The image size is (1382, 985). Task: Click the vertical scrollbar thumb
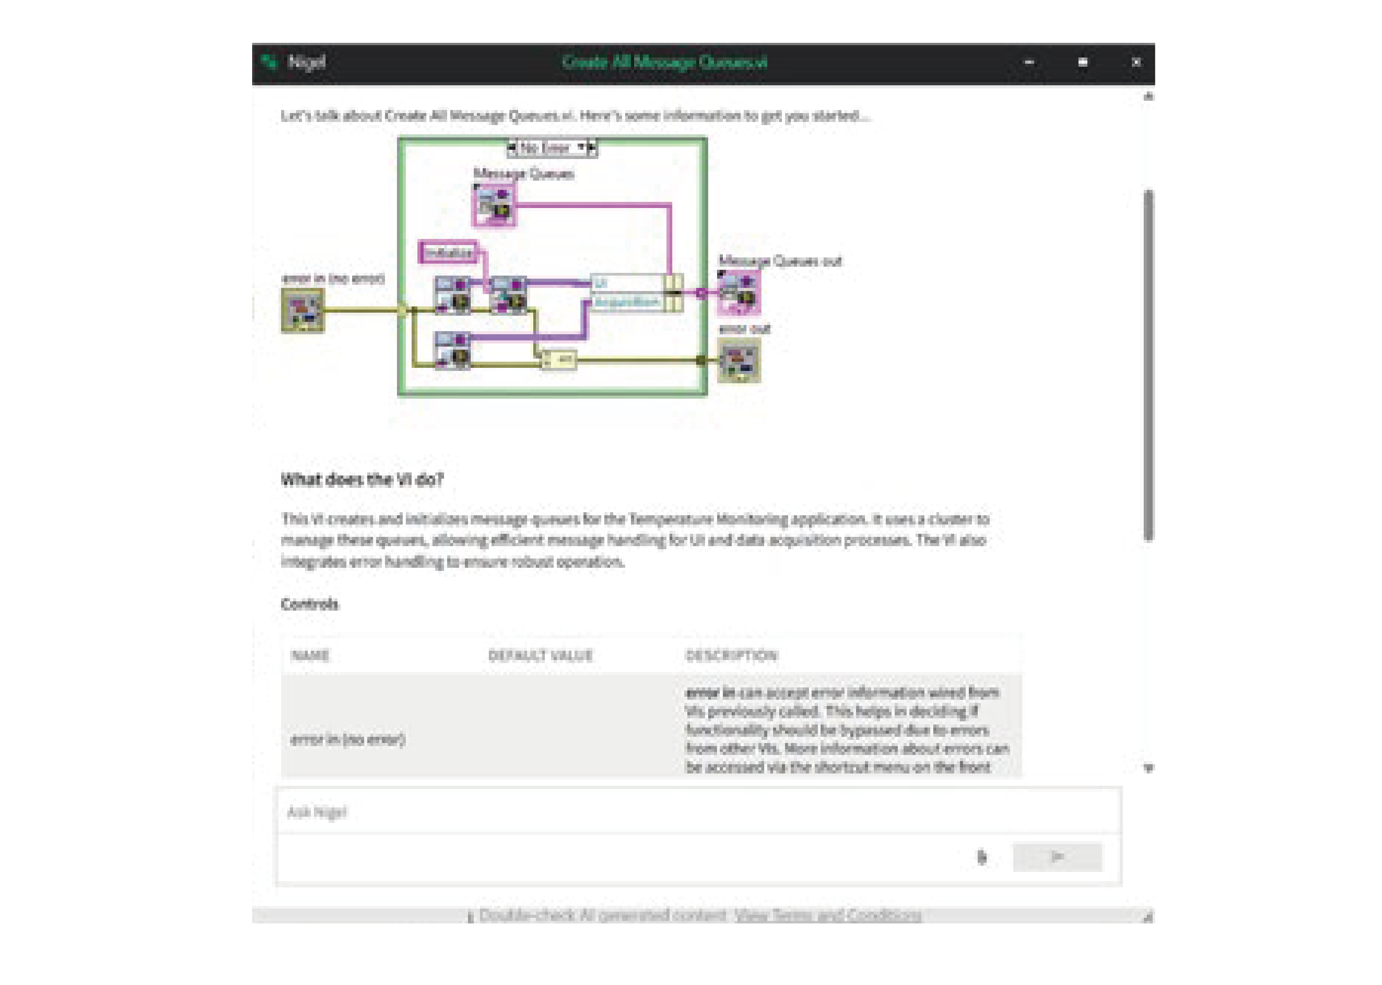click(x=1148, y=364)
